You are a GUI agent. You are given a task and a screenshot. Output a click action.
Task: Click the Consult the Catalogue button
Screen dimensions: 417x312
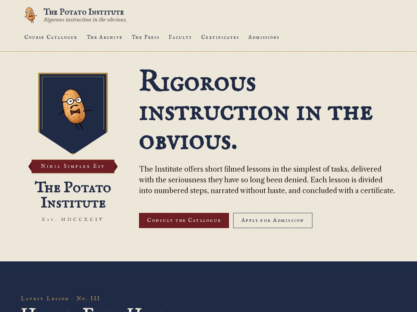[184, 220]
